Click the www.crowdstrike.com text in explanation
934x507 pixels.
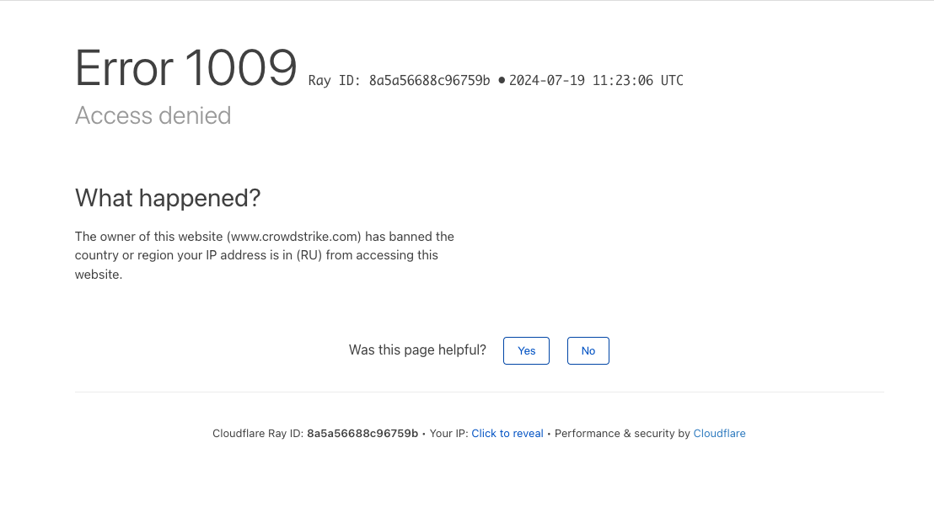point(294,237)
